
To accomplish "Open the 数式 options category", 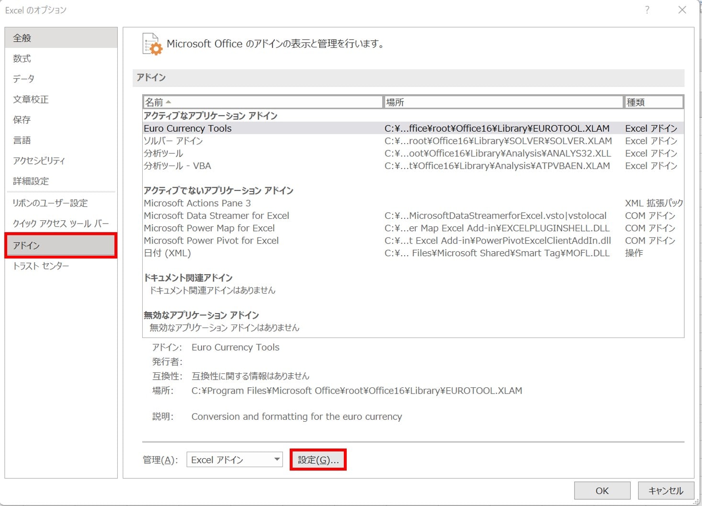I will point(61,58).
